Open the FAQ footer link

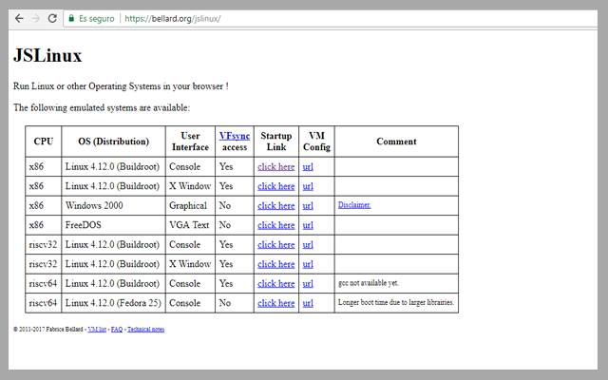[x=117, y=329]
